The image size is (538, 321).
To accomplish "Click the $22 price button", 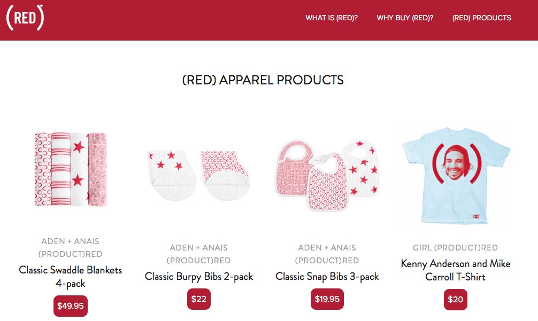I will coord(198,299).
